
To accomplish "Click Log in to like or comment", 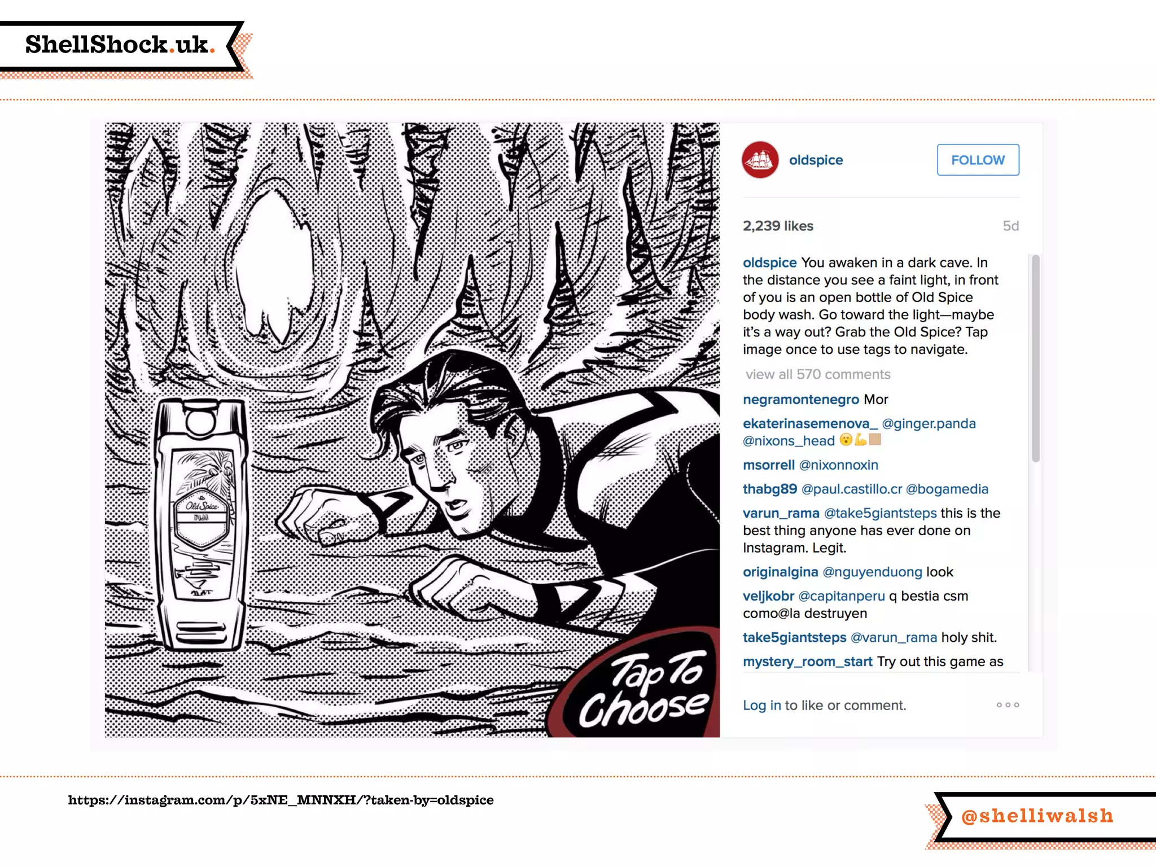I will [x=761, y=706].
